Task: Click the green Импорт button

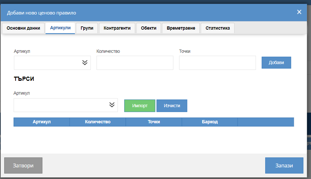Action: point(140,106)
